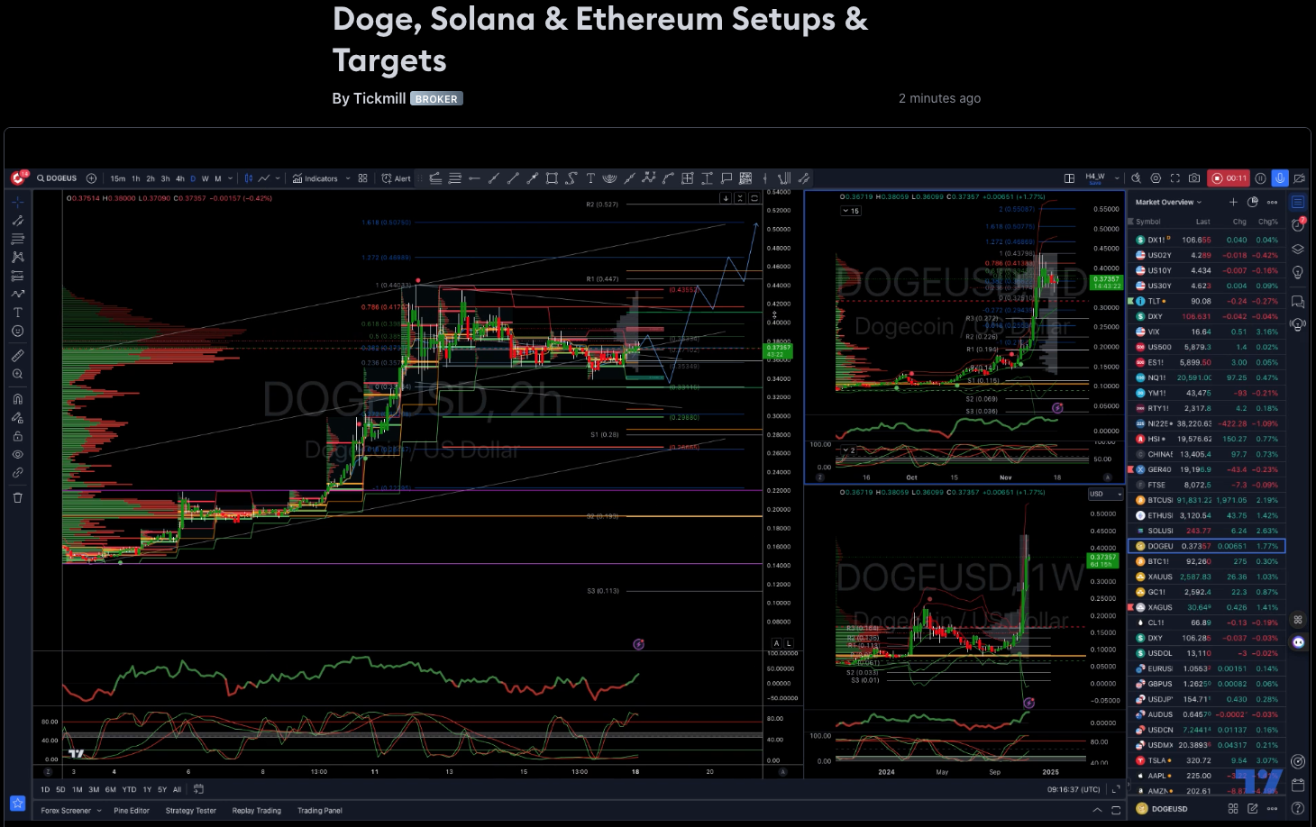Select the zoom-in magnifier tool in left toolbar
The image size is (1316, 827).
pyautogui.click(x=17, y=374)
